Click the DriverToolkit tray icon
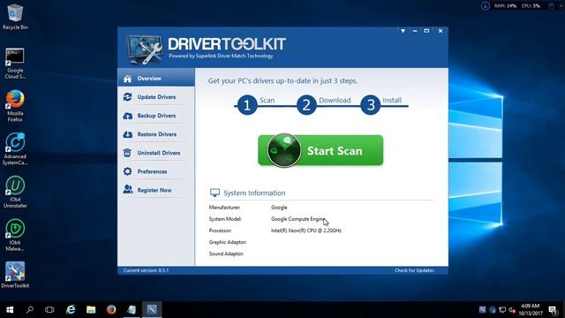 [x=483, y=310]
